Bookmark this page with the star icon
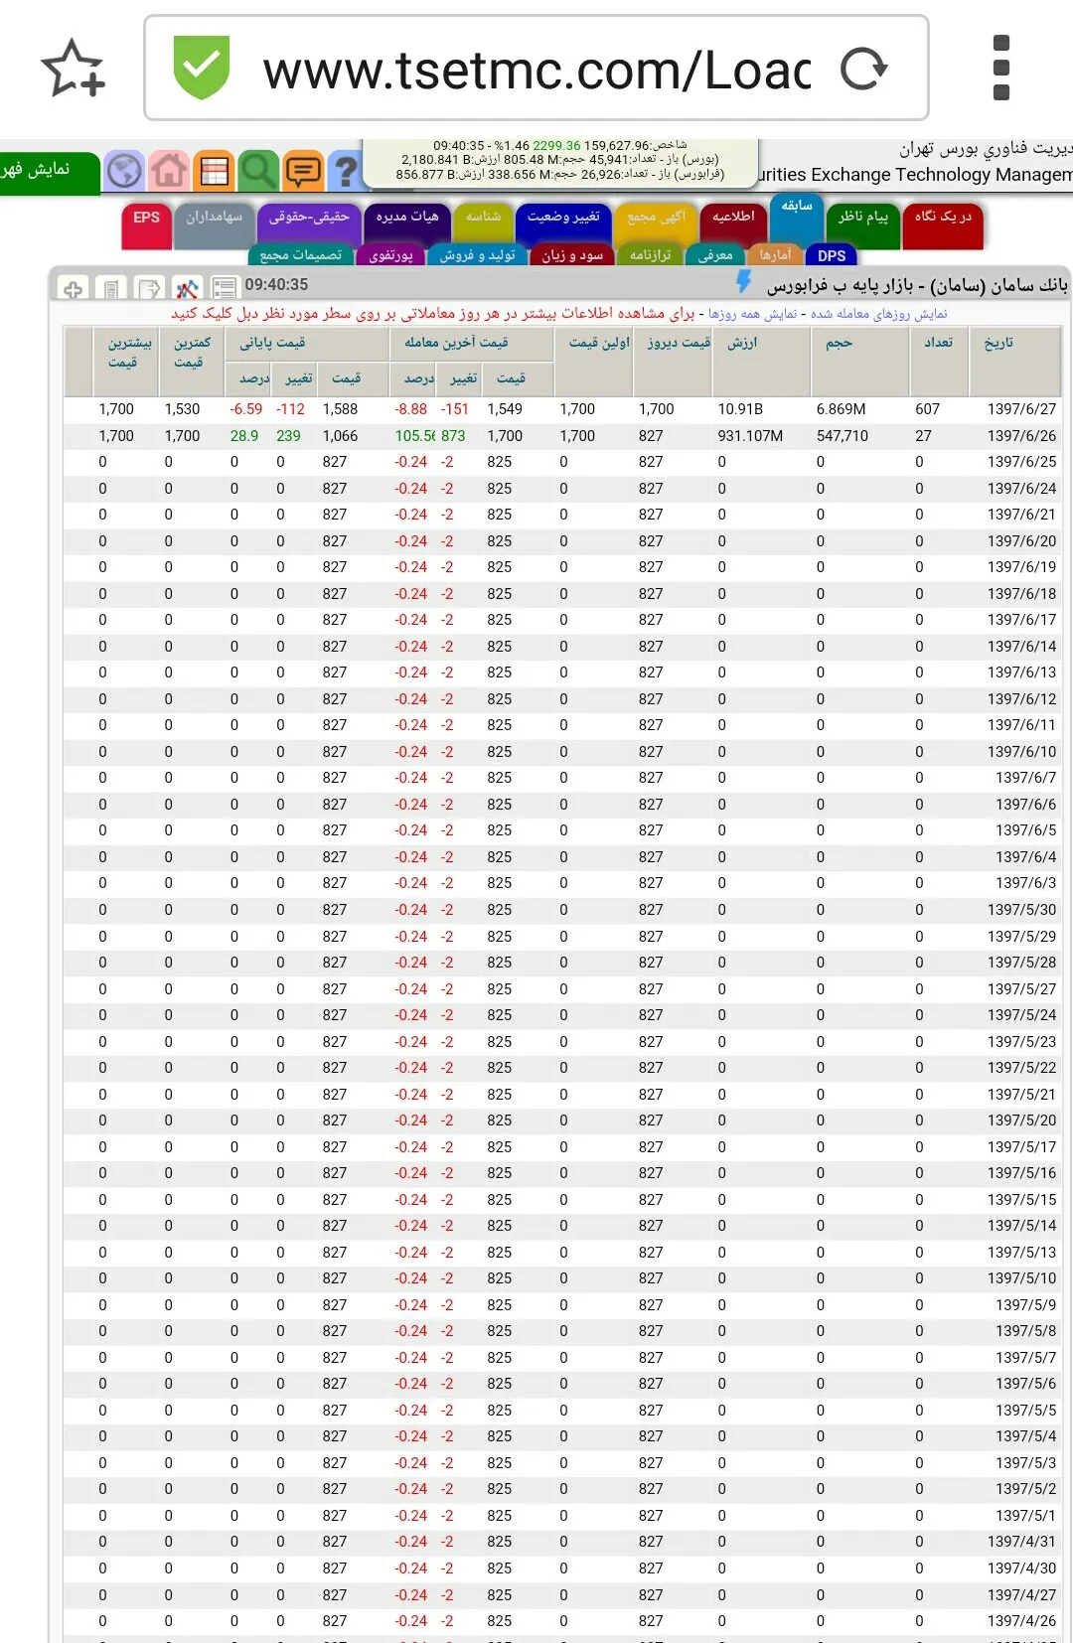 [73, 68]
